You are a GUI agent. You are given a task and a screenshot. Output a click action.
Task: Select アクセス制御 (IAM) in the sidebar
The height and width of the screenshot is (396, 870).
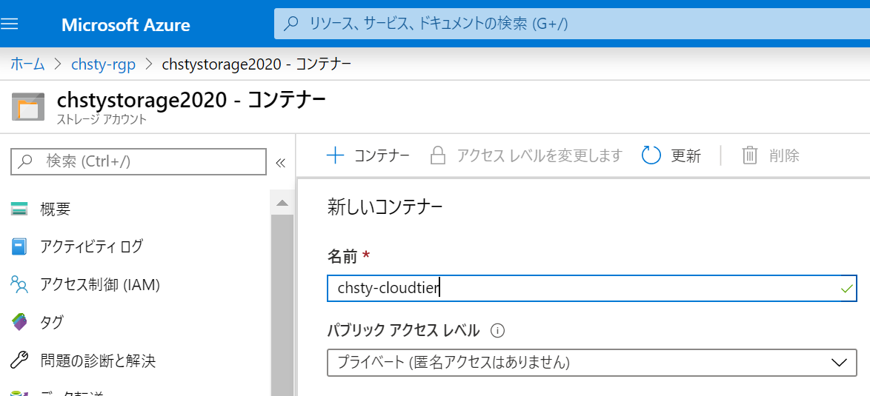point(99,284)
